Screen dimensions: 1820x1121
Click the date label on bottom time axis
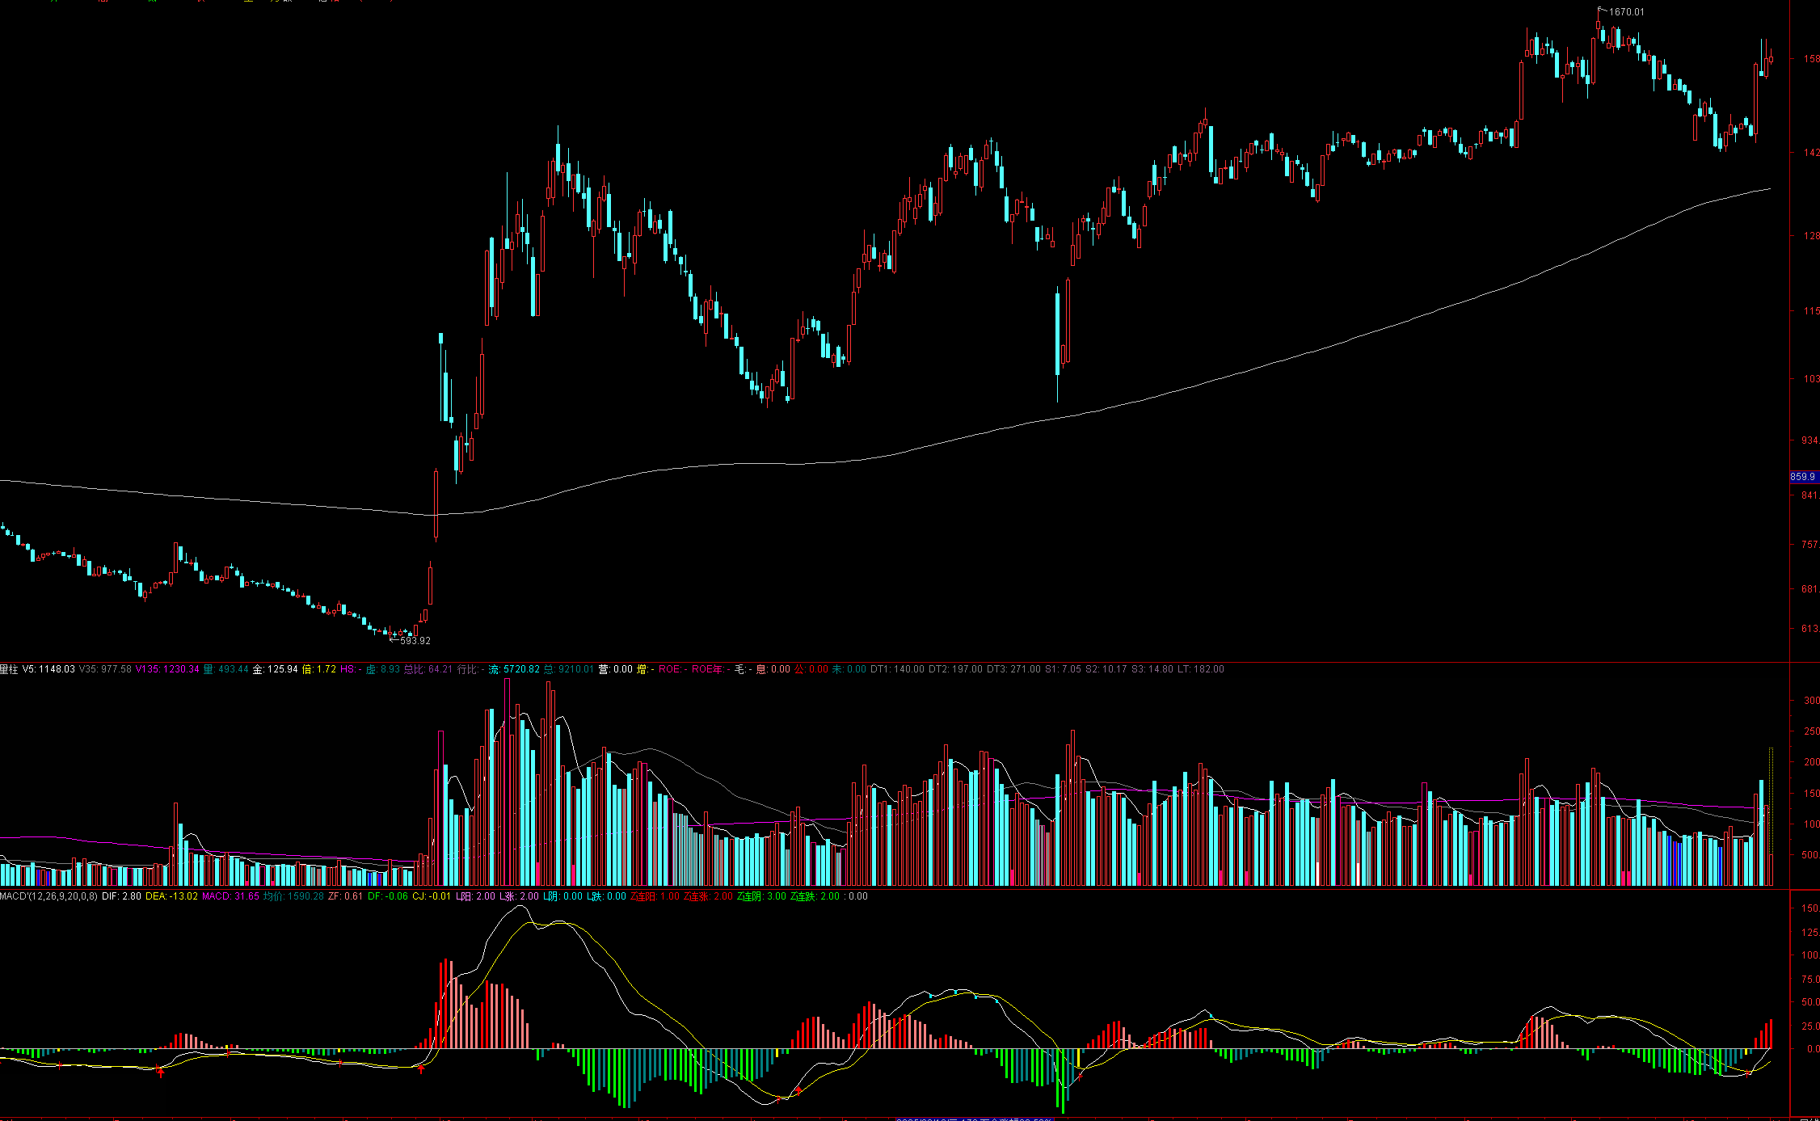[974, 1119]
